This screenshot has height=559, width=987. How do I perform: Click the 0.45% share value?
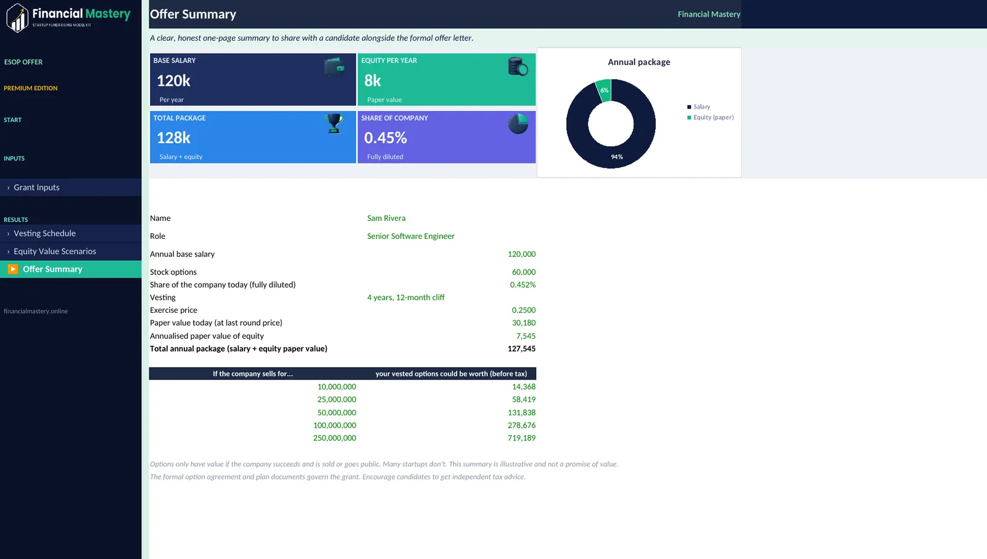click(386, 138)
